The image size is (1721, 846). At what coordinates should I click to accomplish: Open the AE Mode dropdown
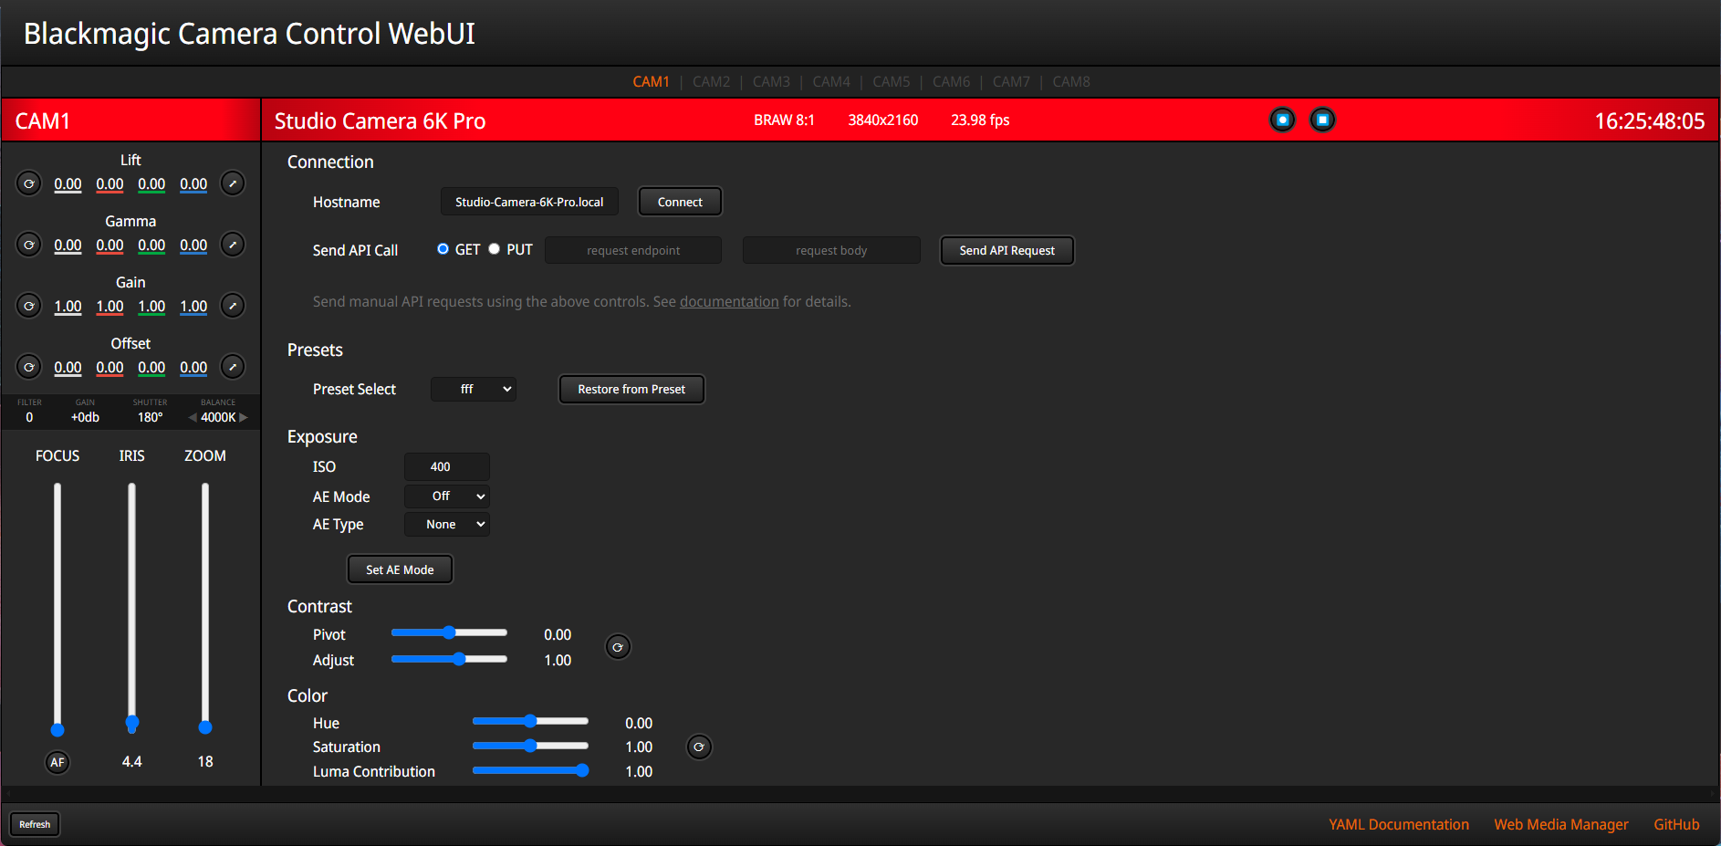click(x=447, y=496)
